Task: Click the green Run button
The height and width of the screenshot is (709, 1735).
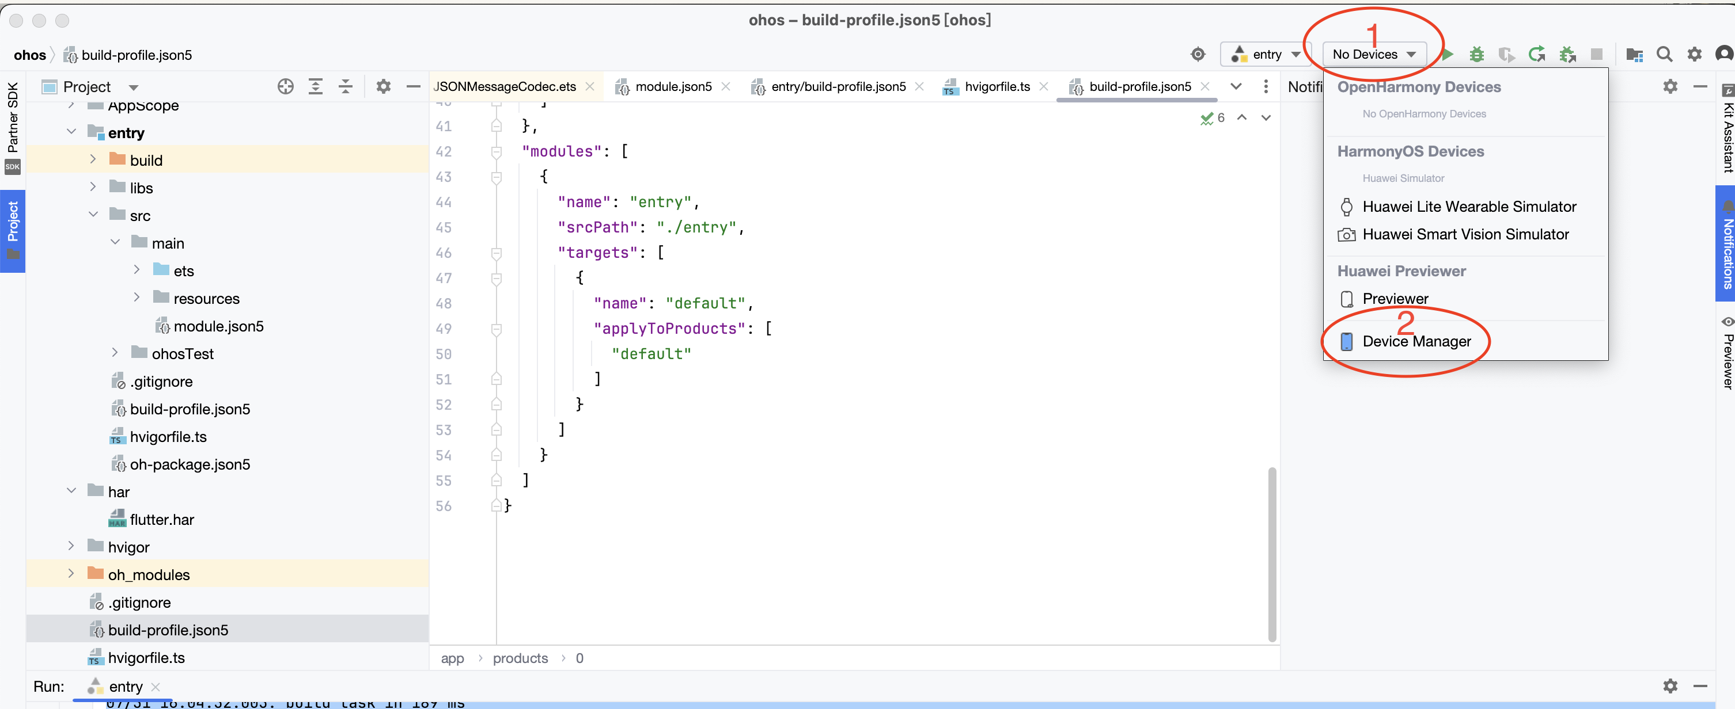Action: 1448,55
